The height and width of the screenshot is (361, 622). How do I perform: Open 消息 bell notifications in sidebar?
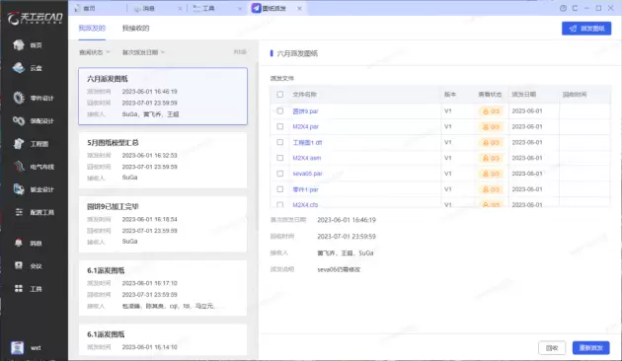tap(27, 243)
